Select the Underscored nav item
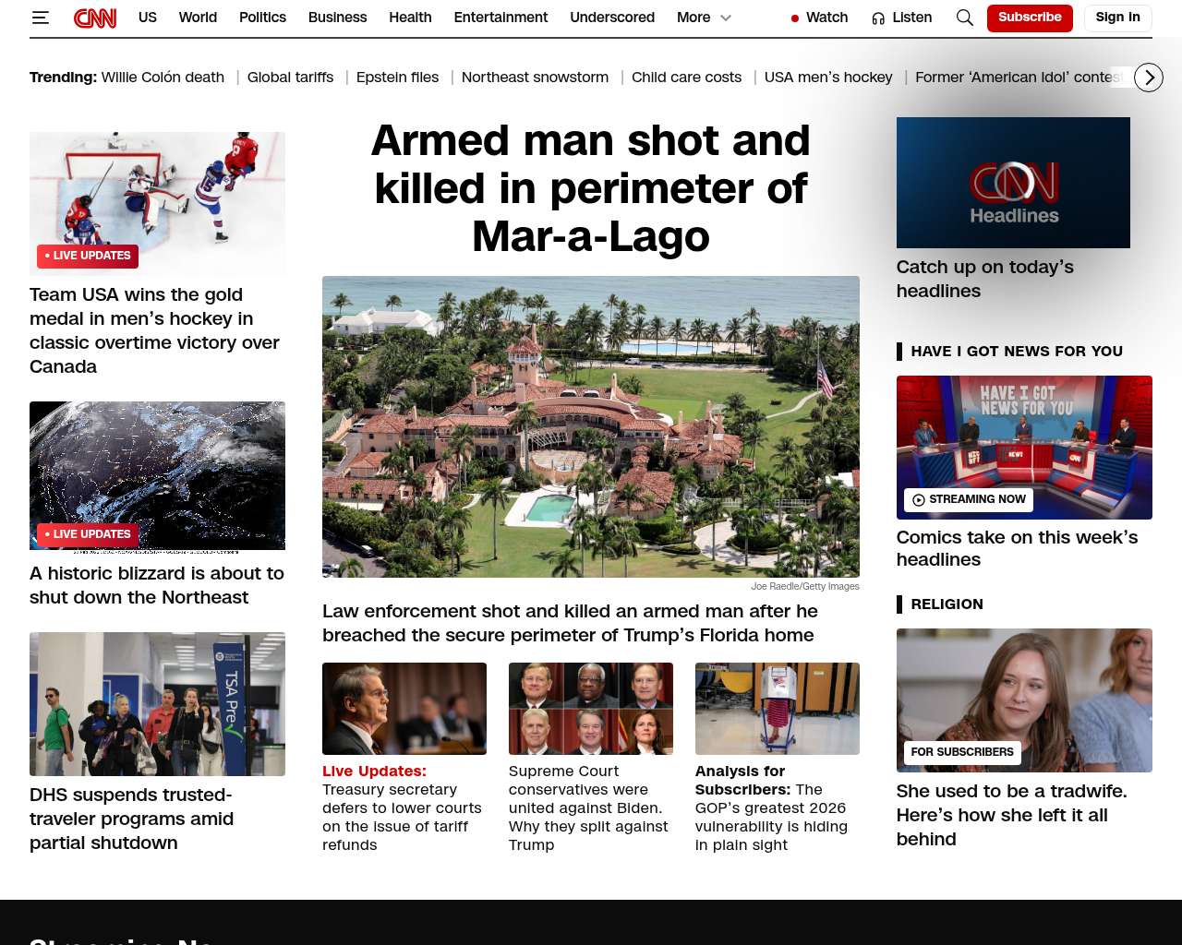 click(612, 18)
